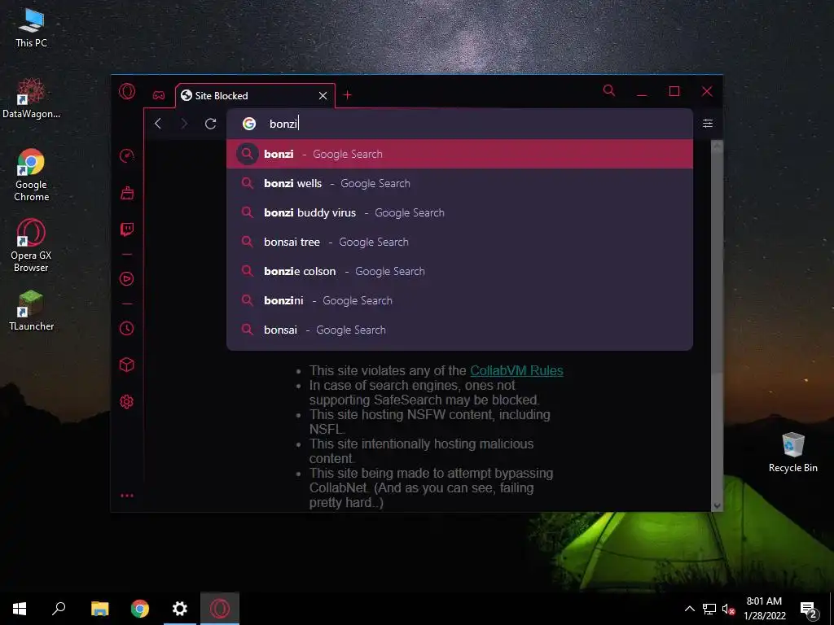Click the Google search engine icon in address bar
The height and width of the screenshot is (625, 834).
(249, 124)
